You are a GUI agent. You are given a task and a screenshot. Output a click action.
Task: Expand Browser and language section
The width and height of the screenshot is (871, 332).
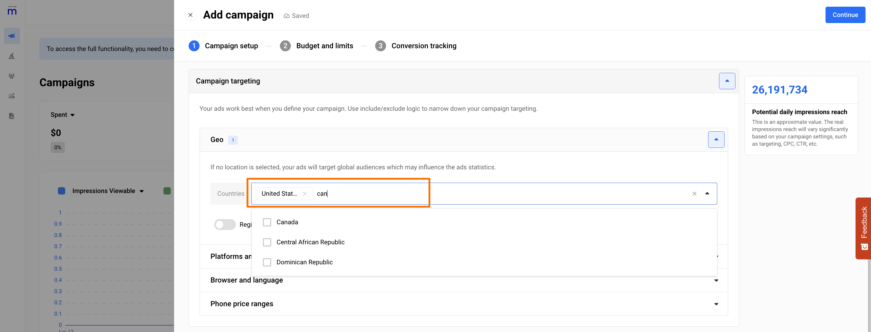coord(716,280)
